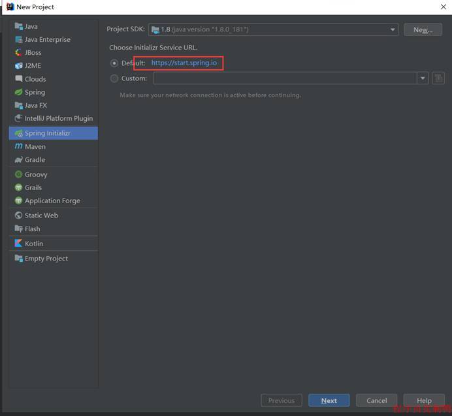Pick the J2ME project icon
The height and width of the screenshot is (416, 452).
coord(19,66)
